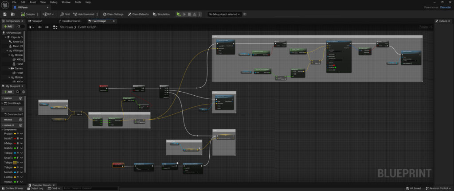Click the Save blueprint icon
The image size is (454, 191).
click(x=5, y=14)
